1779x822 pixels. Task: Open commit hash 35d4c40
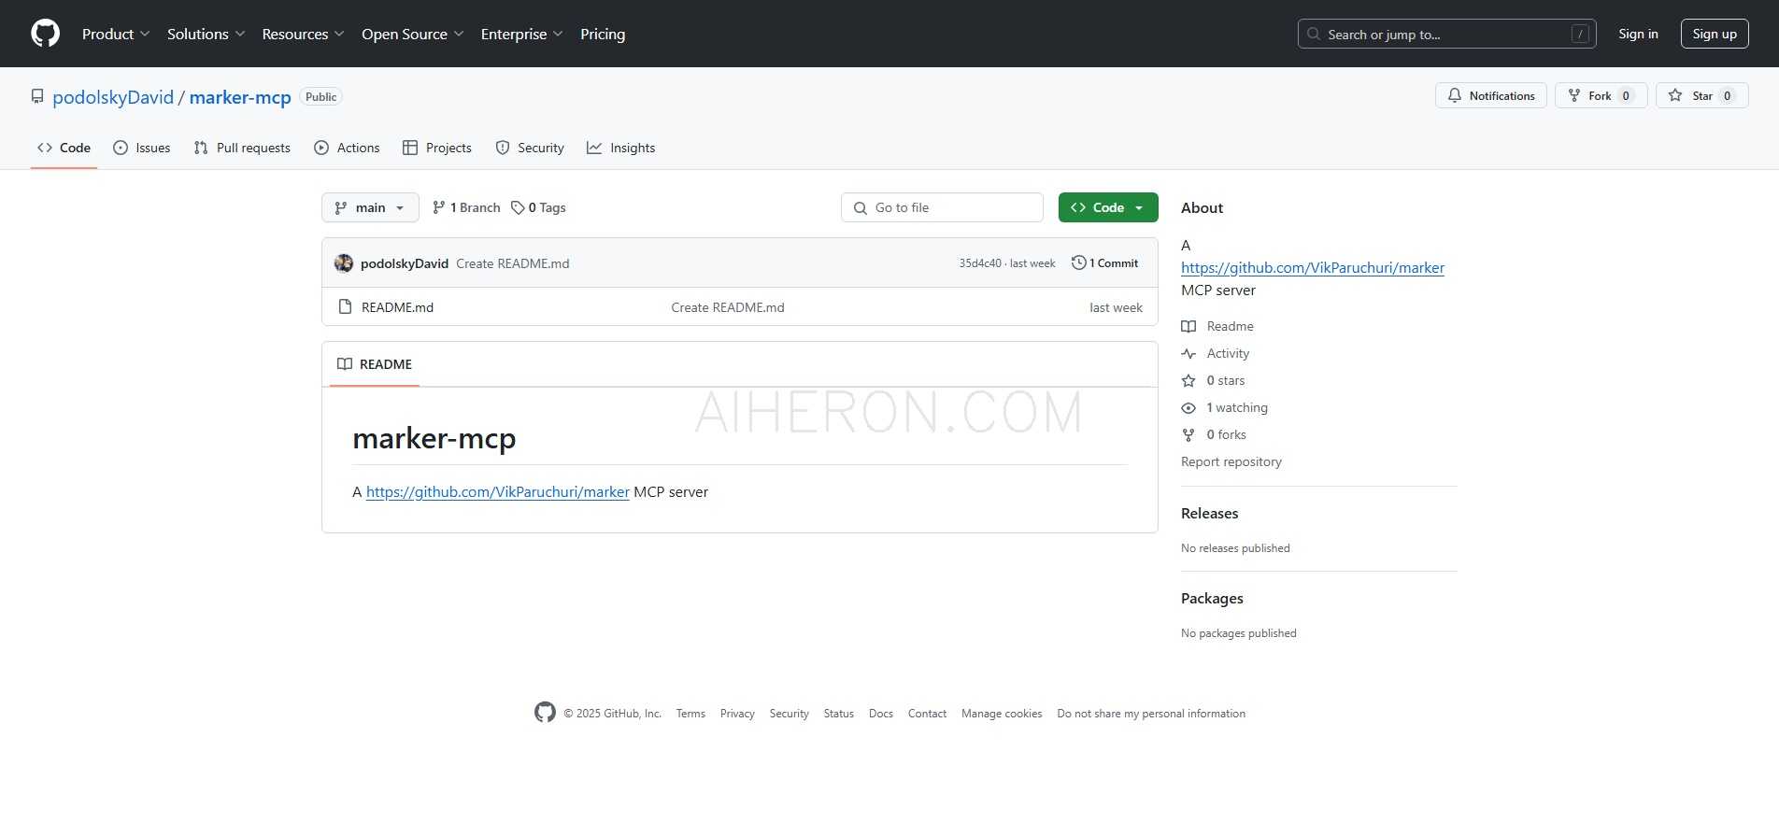[x=980, y=263]
